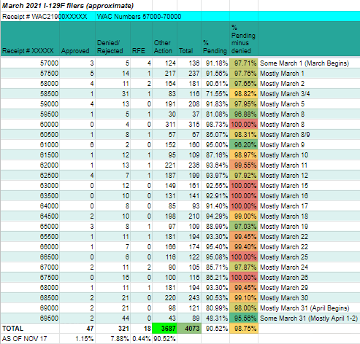Click the 98.75% total pending minus denied cell
360x344 pixels.
click(244, 329)
